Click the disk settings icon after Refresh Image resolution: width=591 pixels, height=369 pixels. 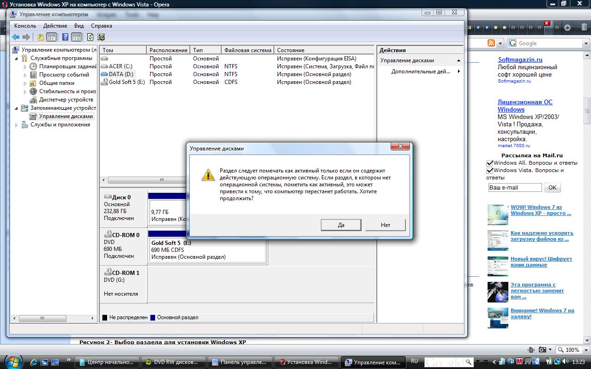101,37
